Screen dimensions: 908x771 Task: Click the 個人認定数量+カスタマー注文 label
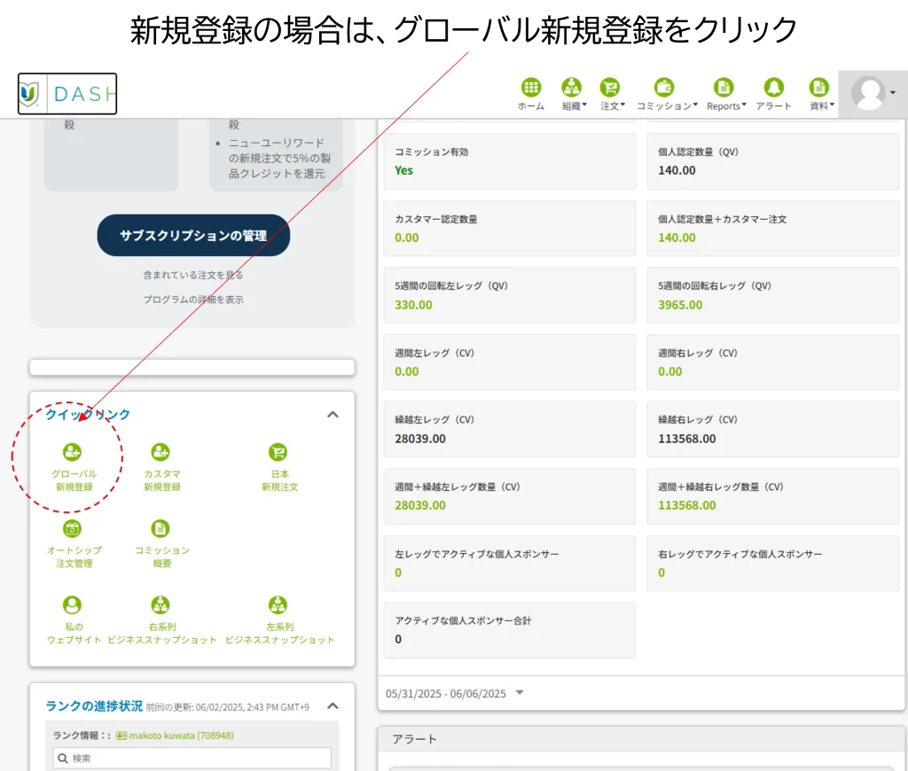pyautogui.click(x=722, y=219)
